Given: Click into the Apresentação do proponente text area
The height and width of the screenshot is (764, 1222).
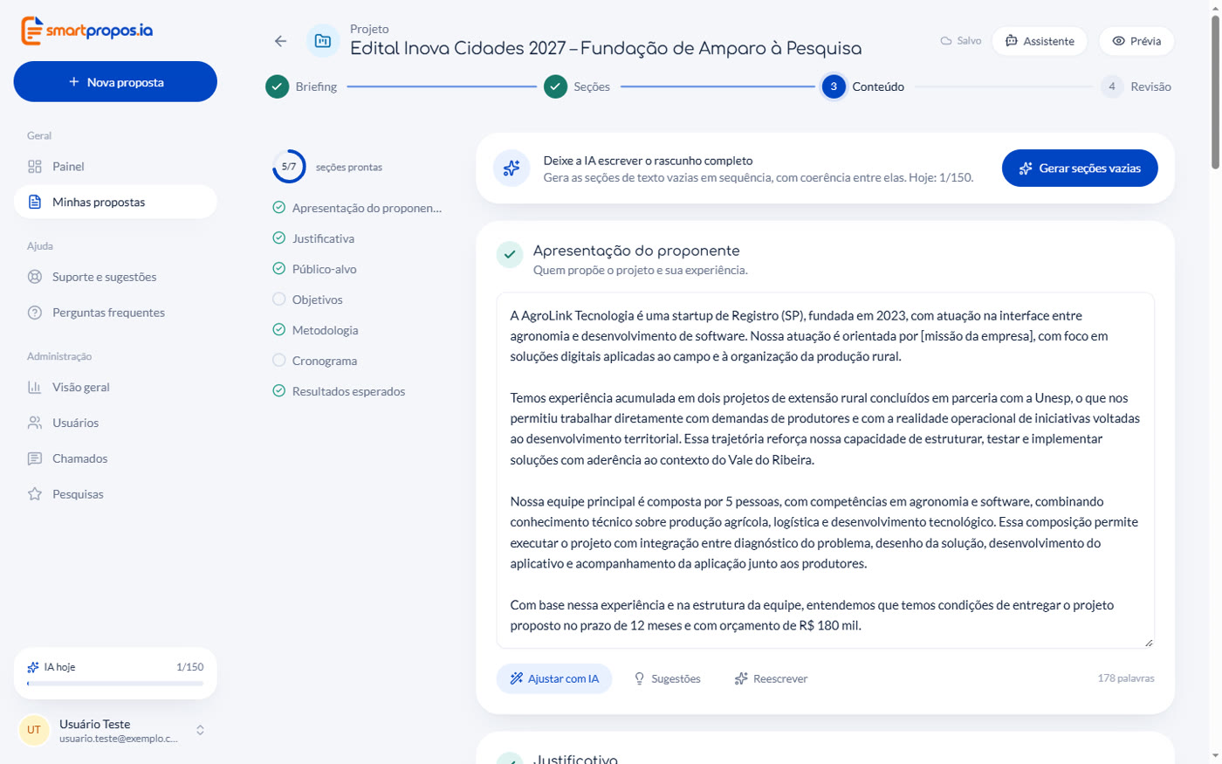Looking at the screenshot, I should (x=826, y=471).
